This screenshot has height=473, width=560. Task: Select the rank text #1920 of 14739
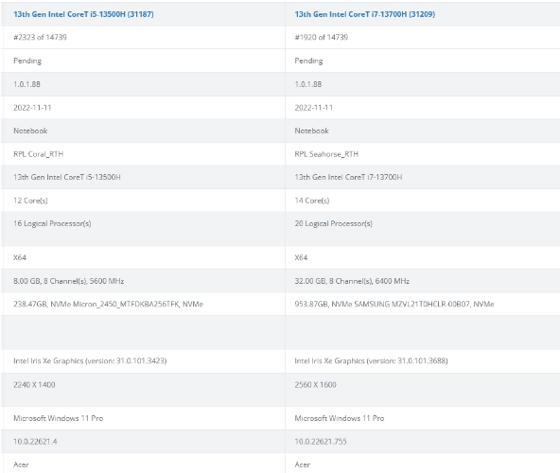321,37
